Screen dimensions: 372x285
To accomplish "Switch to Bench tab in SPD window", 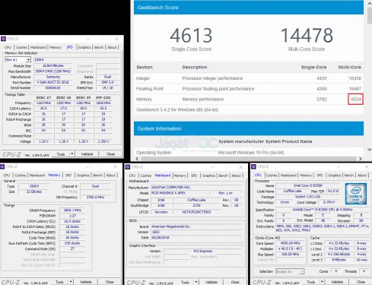I will point(99,47).
